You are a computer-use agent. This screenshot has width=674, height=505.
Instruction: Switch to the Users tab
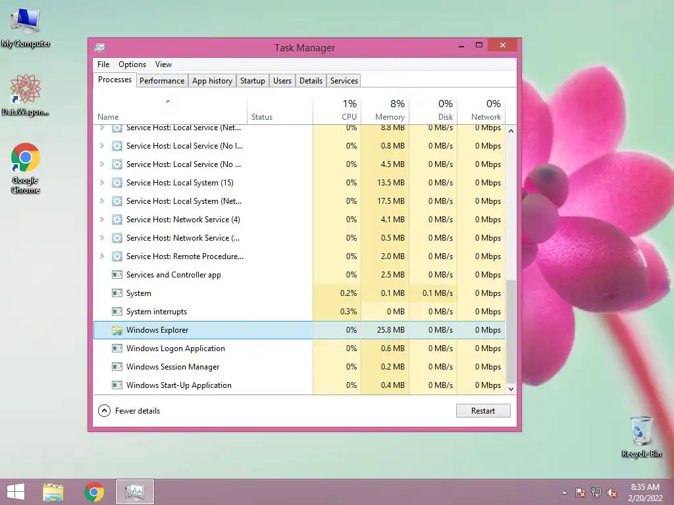(282, 81)
